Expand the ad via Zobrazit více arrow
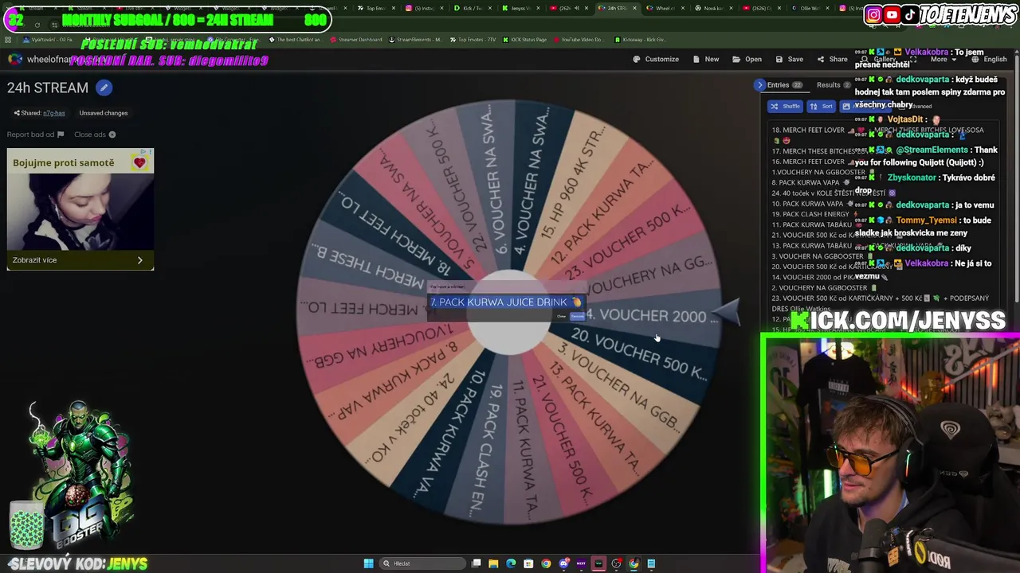Viewport: 1020px width, 573px height. 139,260
